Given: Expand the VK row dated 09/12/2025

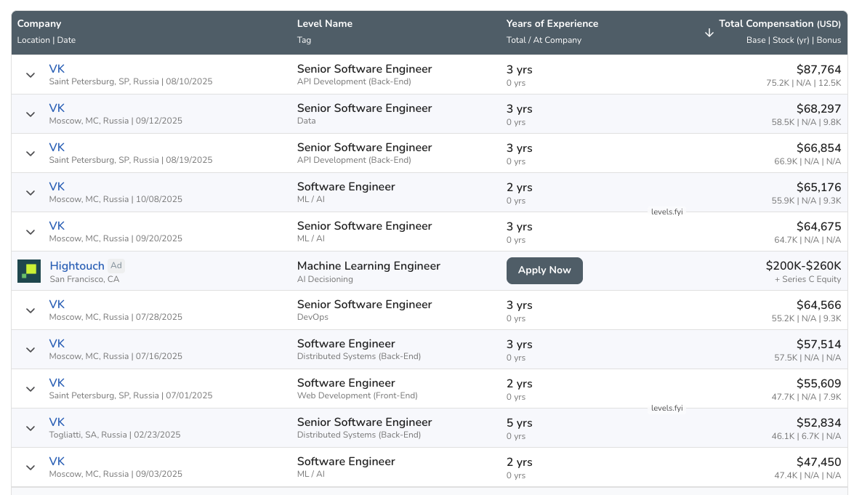Looking at the screenshot, I should tap(31, 114).
